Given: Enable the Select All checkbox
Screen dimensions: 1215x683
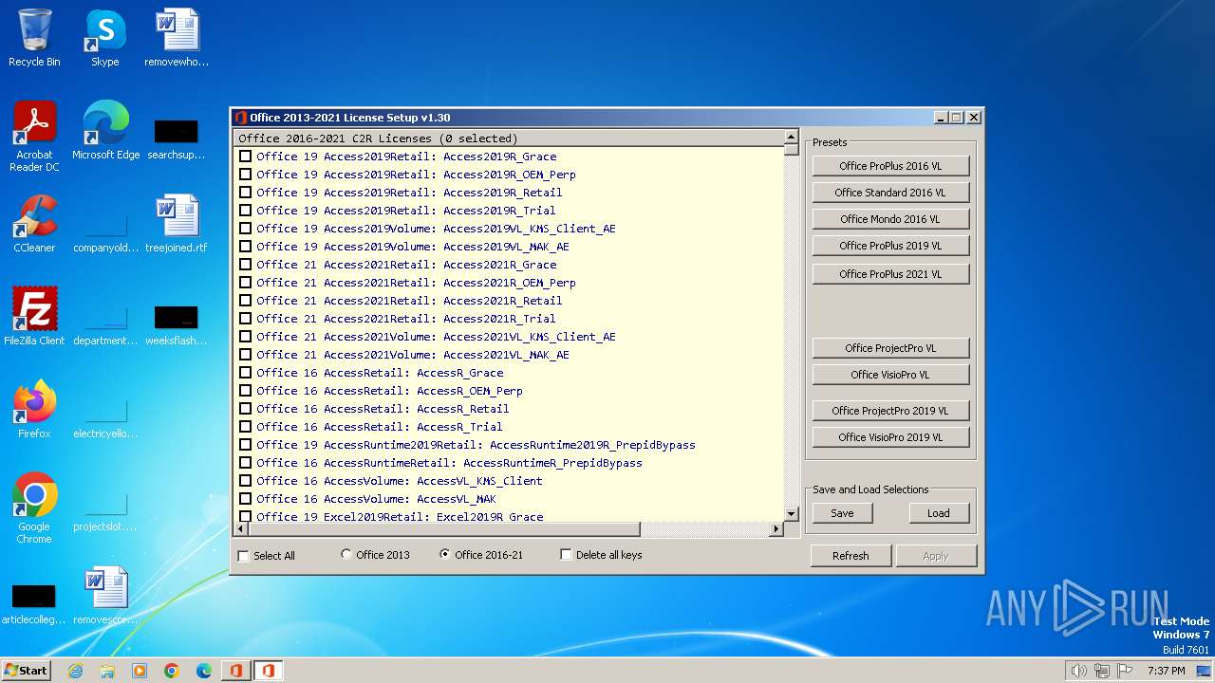Looking at the screenshot, I should coord(244,556).
